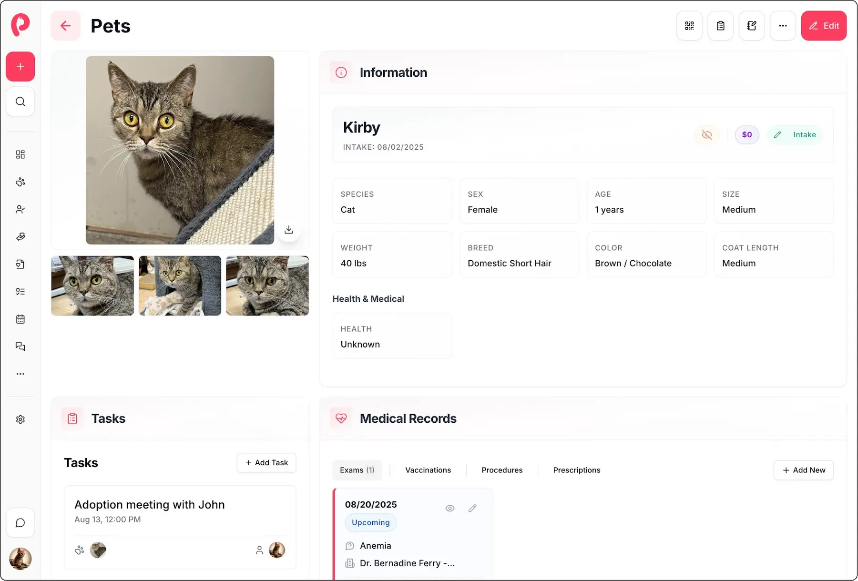View the 08/20/2025 exam via eye icon

[x=449, y=508]
